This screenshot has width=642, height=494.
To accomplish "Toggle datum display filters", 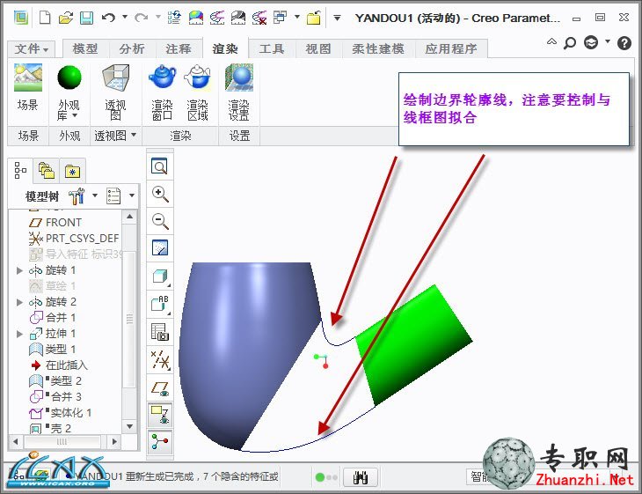I will click(x=160, y=360).
